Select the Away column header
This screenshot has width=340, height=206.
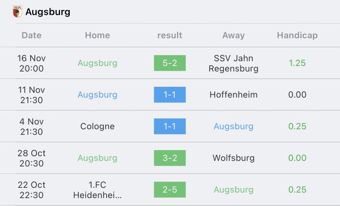click(x=233, y=35)
